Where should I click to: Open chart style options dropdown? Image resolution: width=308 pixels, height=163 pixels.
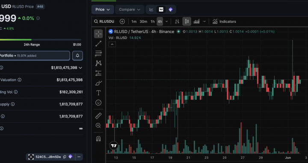click(204, 21)
